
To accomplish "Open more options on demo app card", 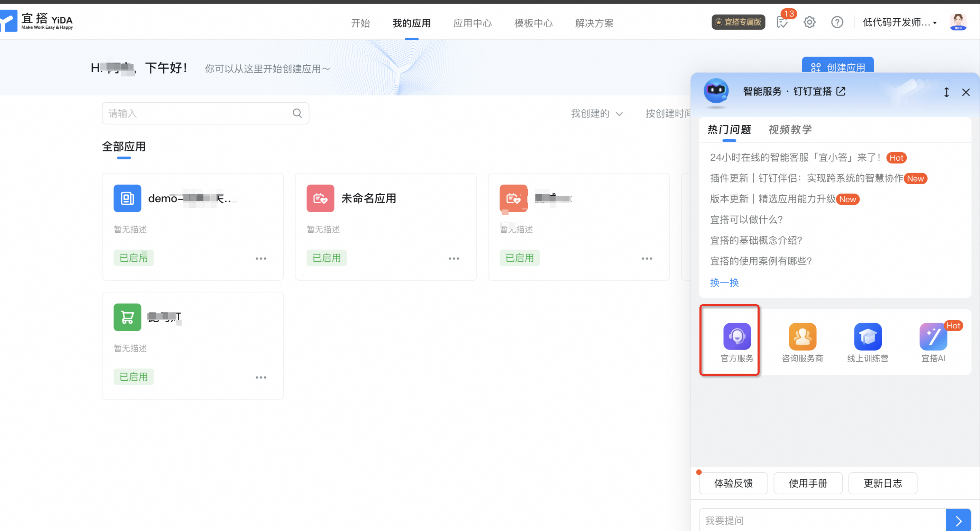I will [x=261, y=259].
